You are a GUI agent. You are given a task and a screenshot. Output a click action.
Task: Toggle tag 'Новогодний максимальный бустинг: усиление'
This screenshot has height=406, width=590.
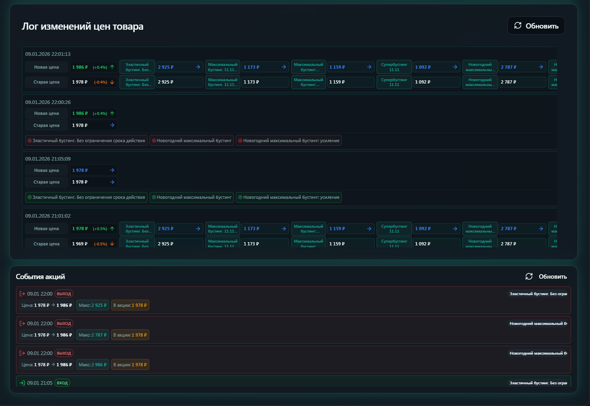289,197
